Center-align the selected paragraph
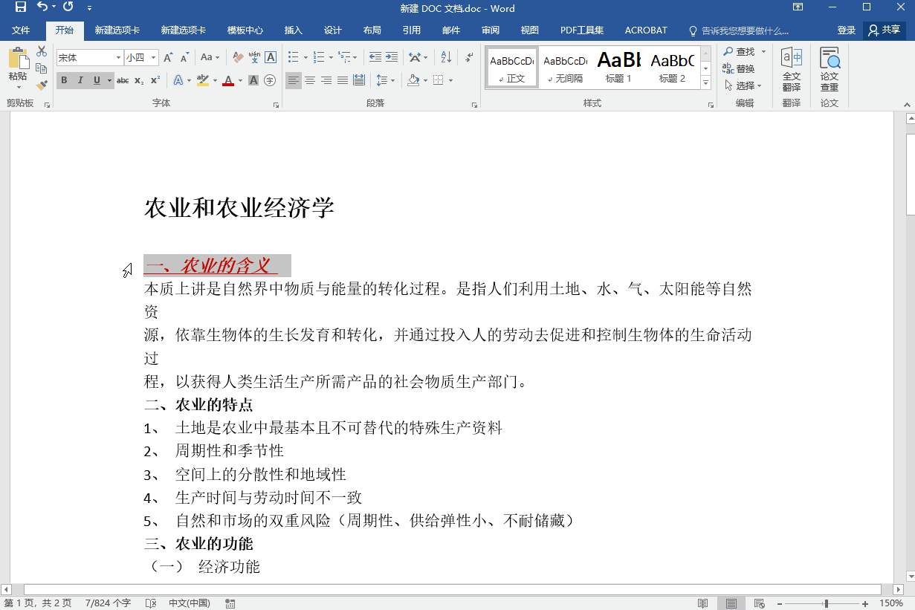 click(310, 80)
